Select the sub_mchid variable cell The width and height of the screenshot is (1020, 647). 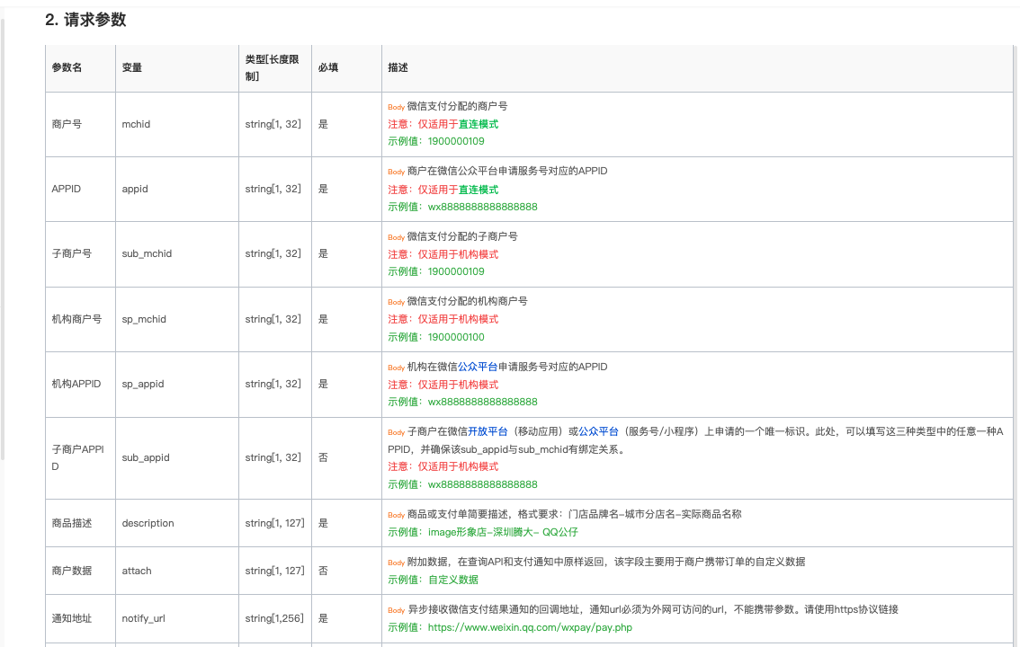(177, 254)
